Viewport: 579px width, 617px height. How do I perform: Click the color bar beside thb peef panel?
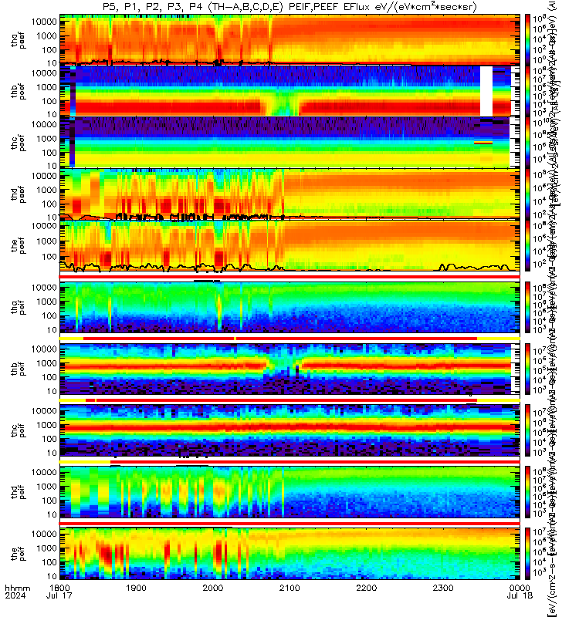pos(527,90)
